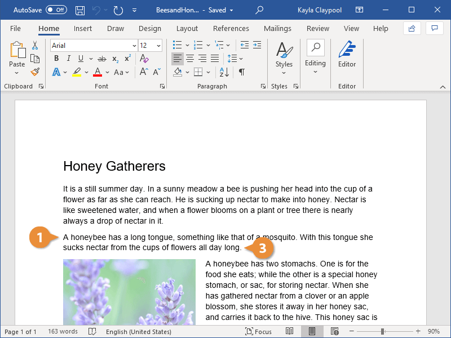
Task: Open the font name dropdown
Action: pos(134,46)
